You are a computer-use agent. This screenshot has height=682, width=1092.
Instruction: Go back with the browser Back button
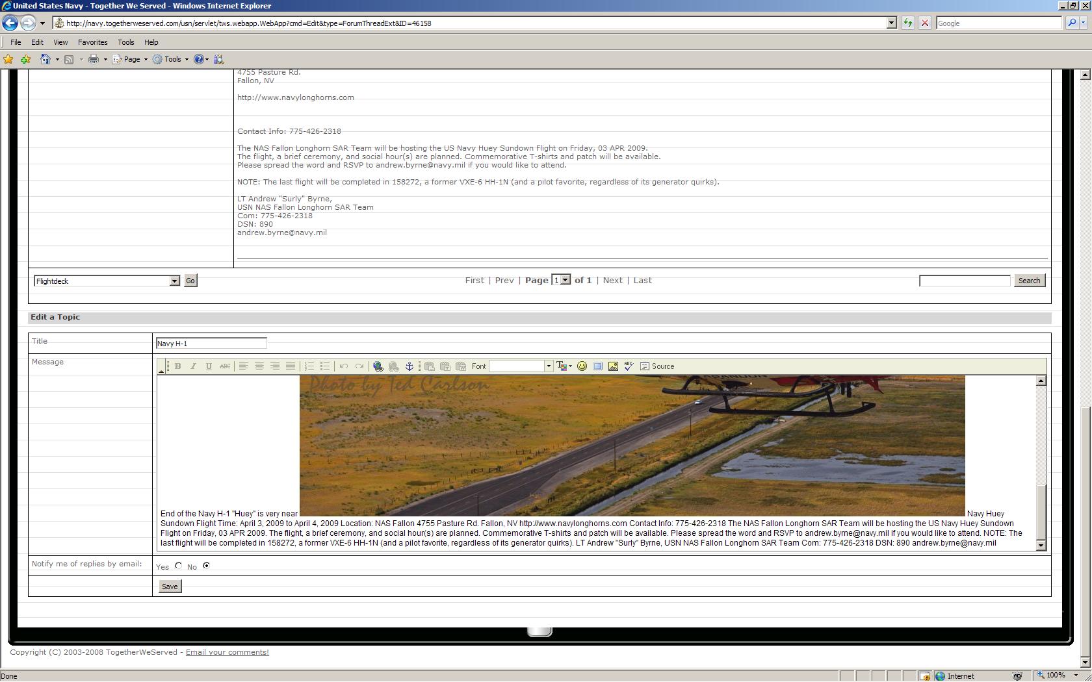point(10,23)
